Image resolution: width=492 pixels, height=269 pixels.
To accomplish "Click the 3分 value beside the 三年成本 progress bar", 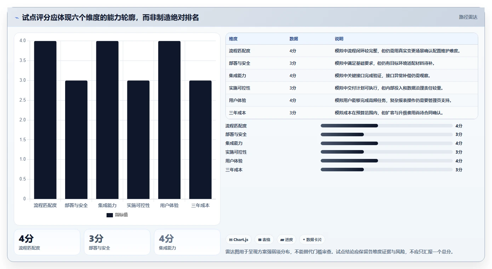I will point(459,170).
